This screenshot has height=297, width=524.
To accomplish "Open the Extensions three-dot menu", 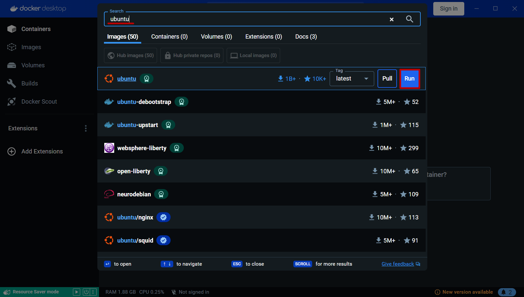I will 86,128.
